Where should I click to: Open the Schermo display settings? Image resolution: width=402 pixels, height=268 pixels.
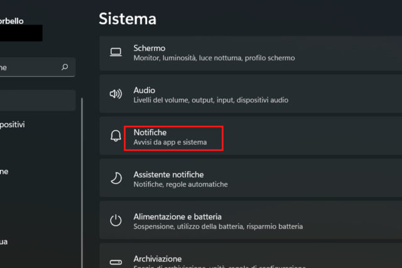click(251, 53)
